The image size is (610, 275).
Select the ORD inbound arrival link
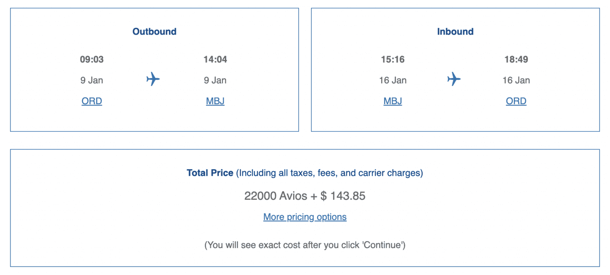point(516,101)
